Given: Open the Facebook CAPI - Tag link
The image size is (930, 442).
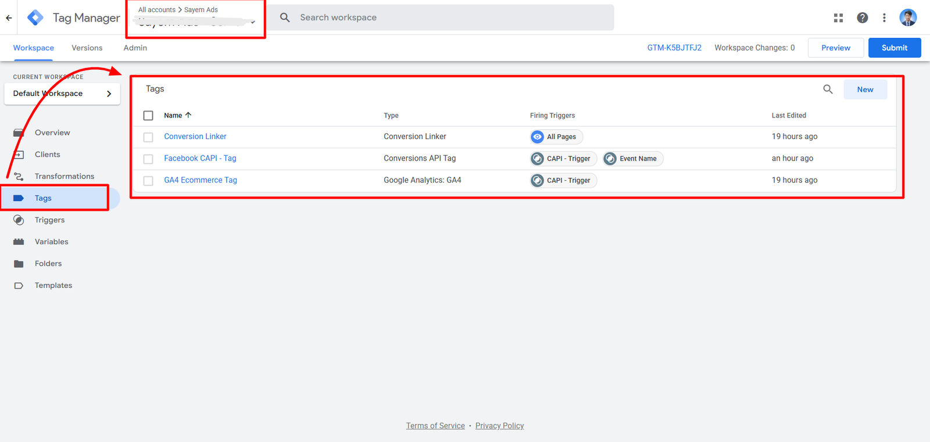Looking at the screenshot, I should 200,158.
